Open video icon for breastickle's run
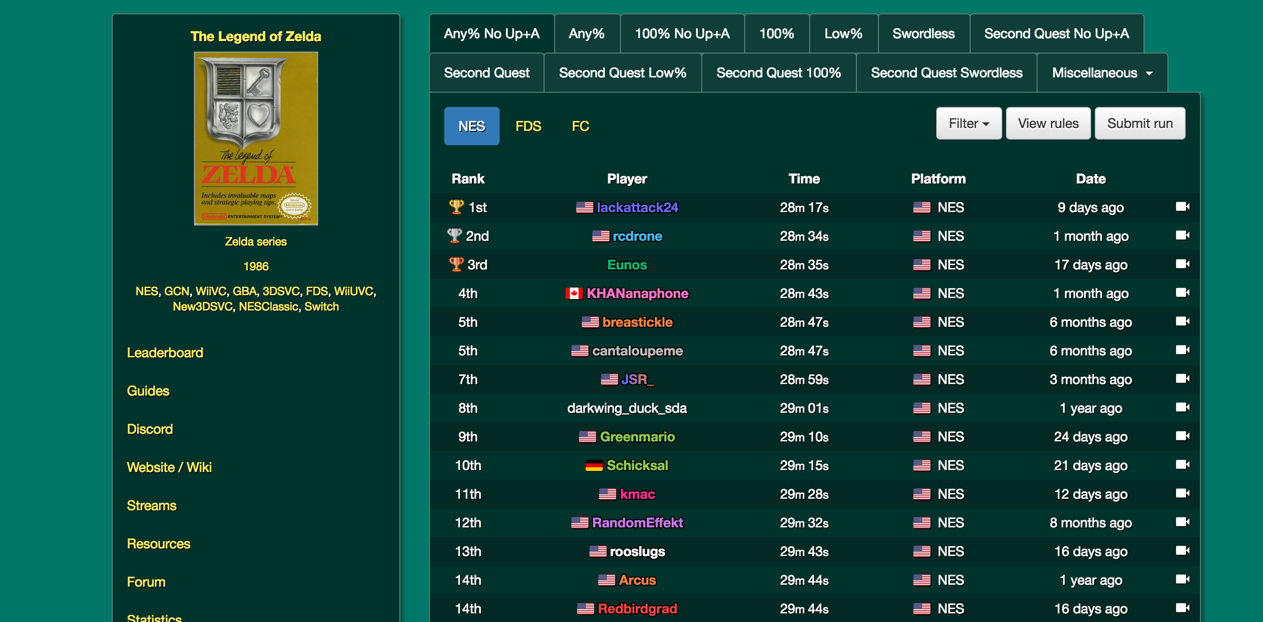The width and height of the screenshot is (1263, 622). click(x=1182, y=322)
